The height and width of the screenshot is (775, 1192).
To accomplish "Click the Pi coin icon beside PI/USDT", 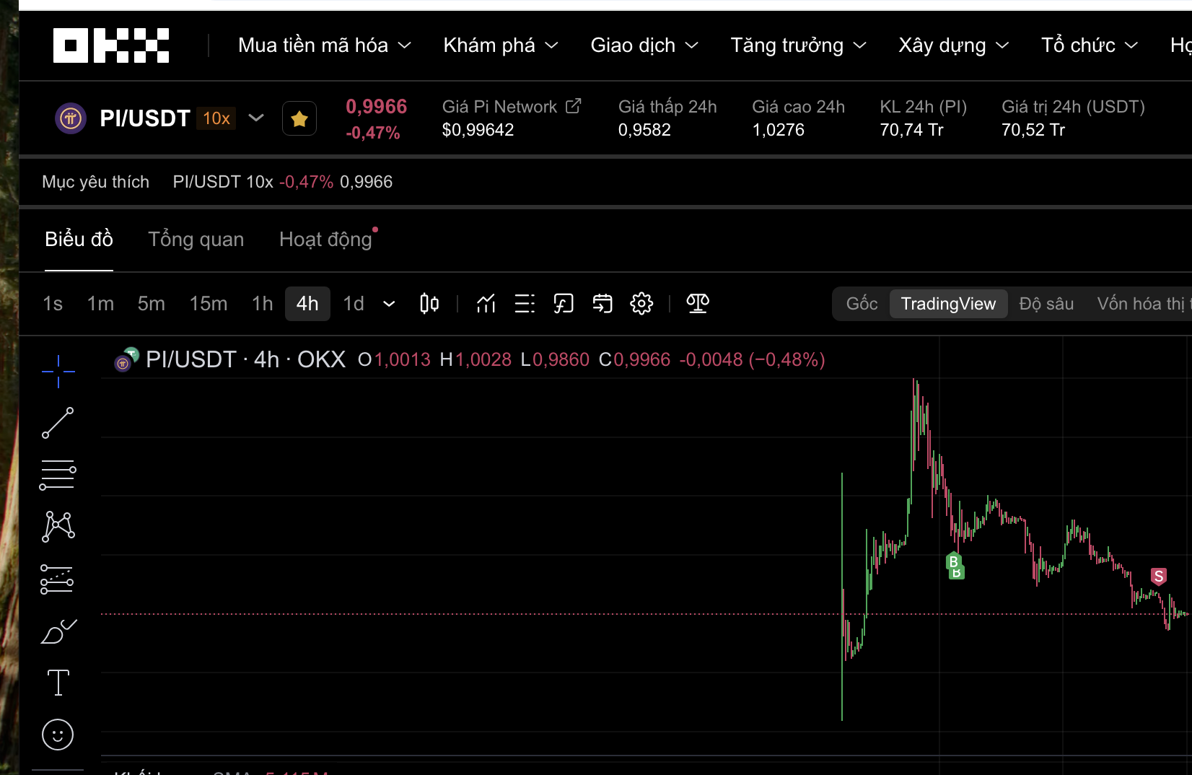I will (x=71, y=118).
